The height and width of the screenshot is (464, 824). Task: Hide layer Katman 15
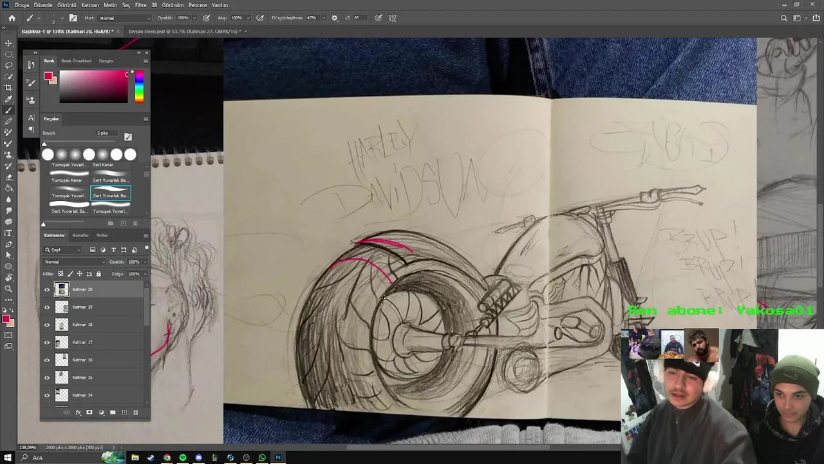click(46, 378)
